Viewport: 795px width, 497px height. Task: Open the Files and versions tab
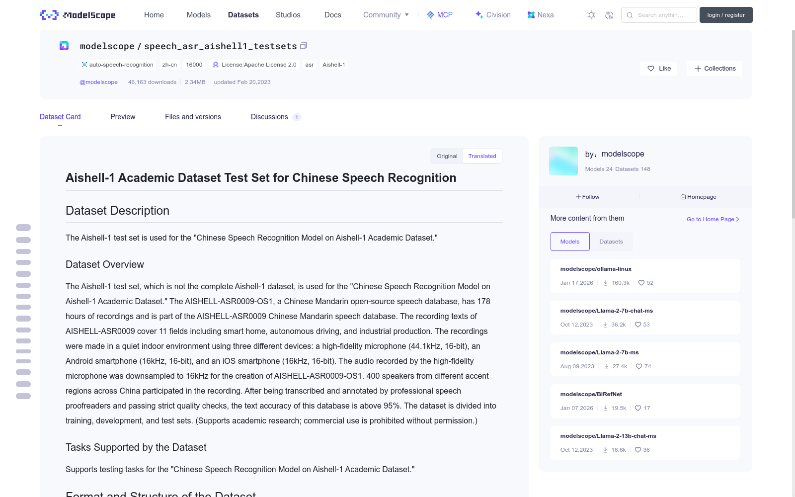pyautogui.click(x=193, y=117)
